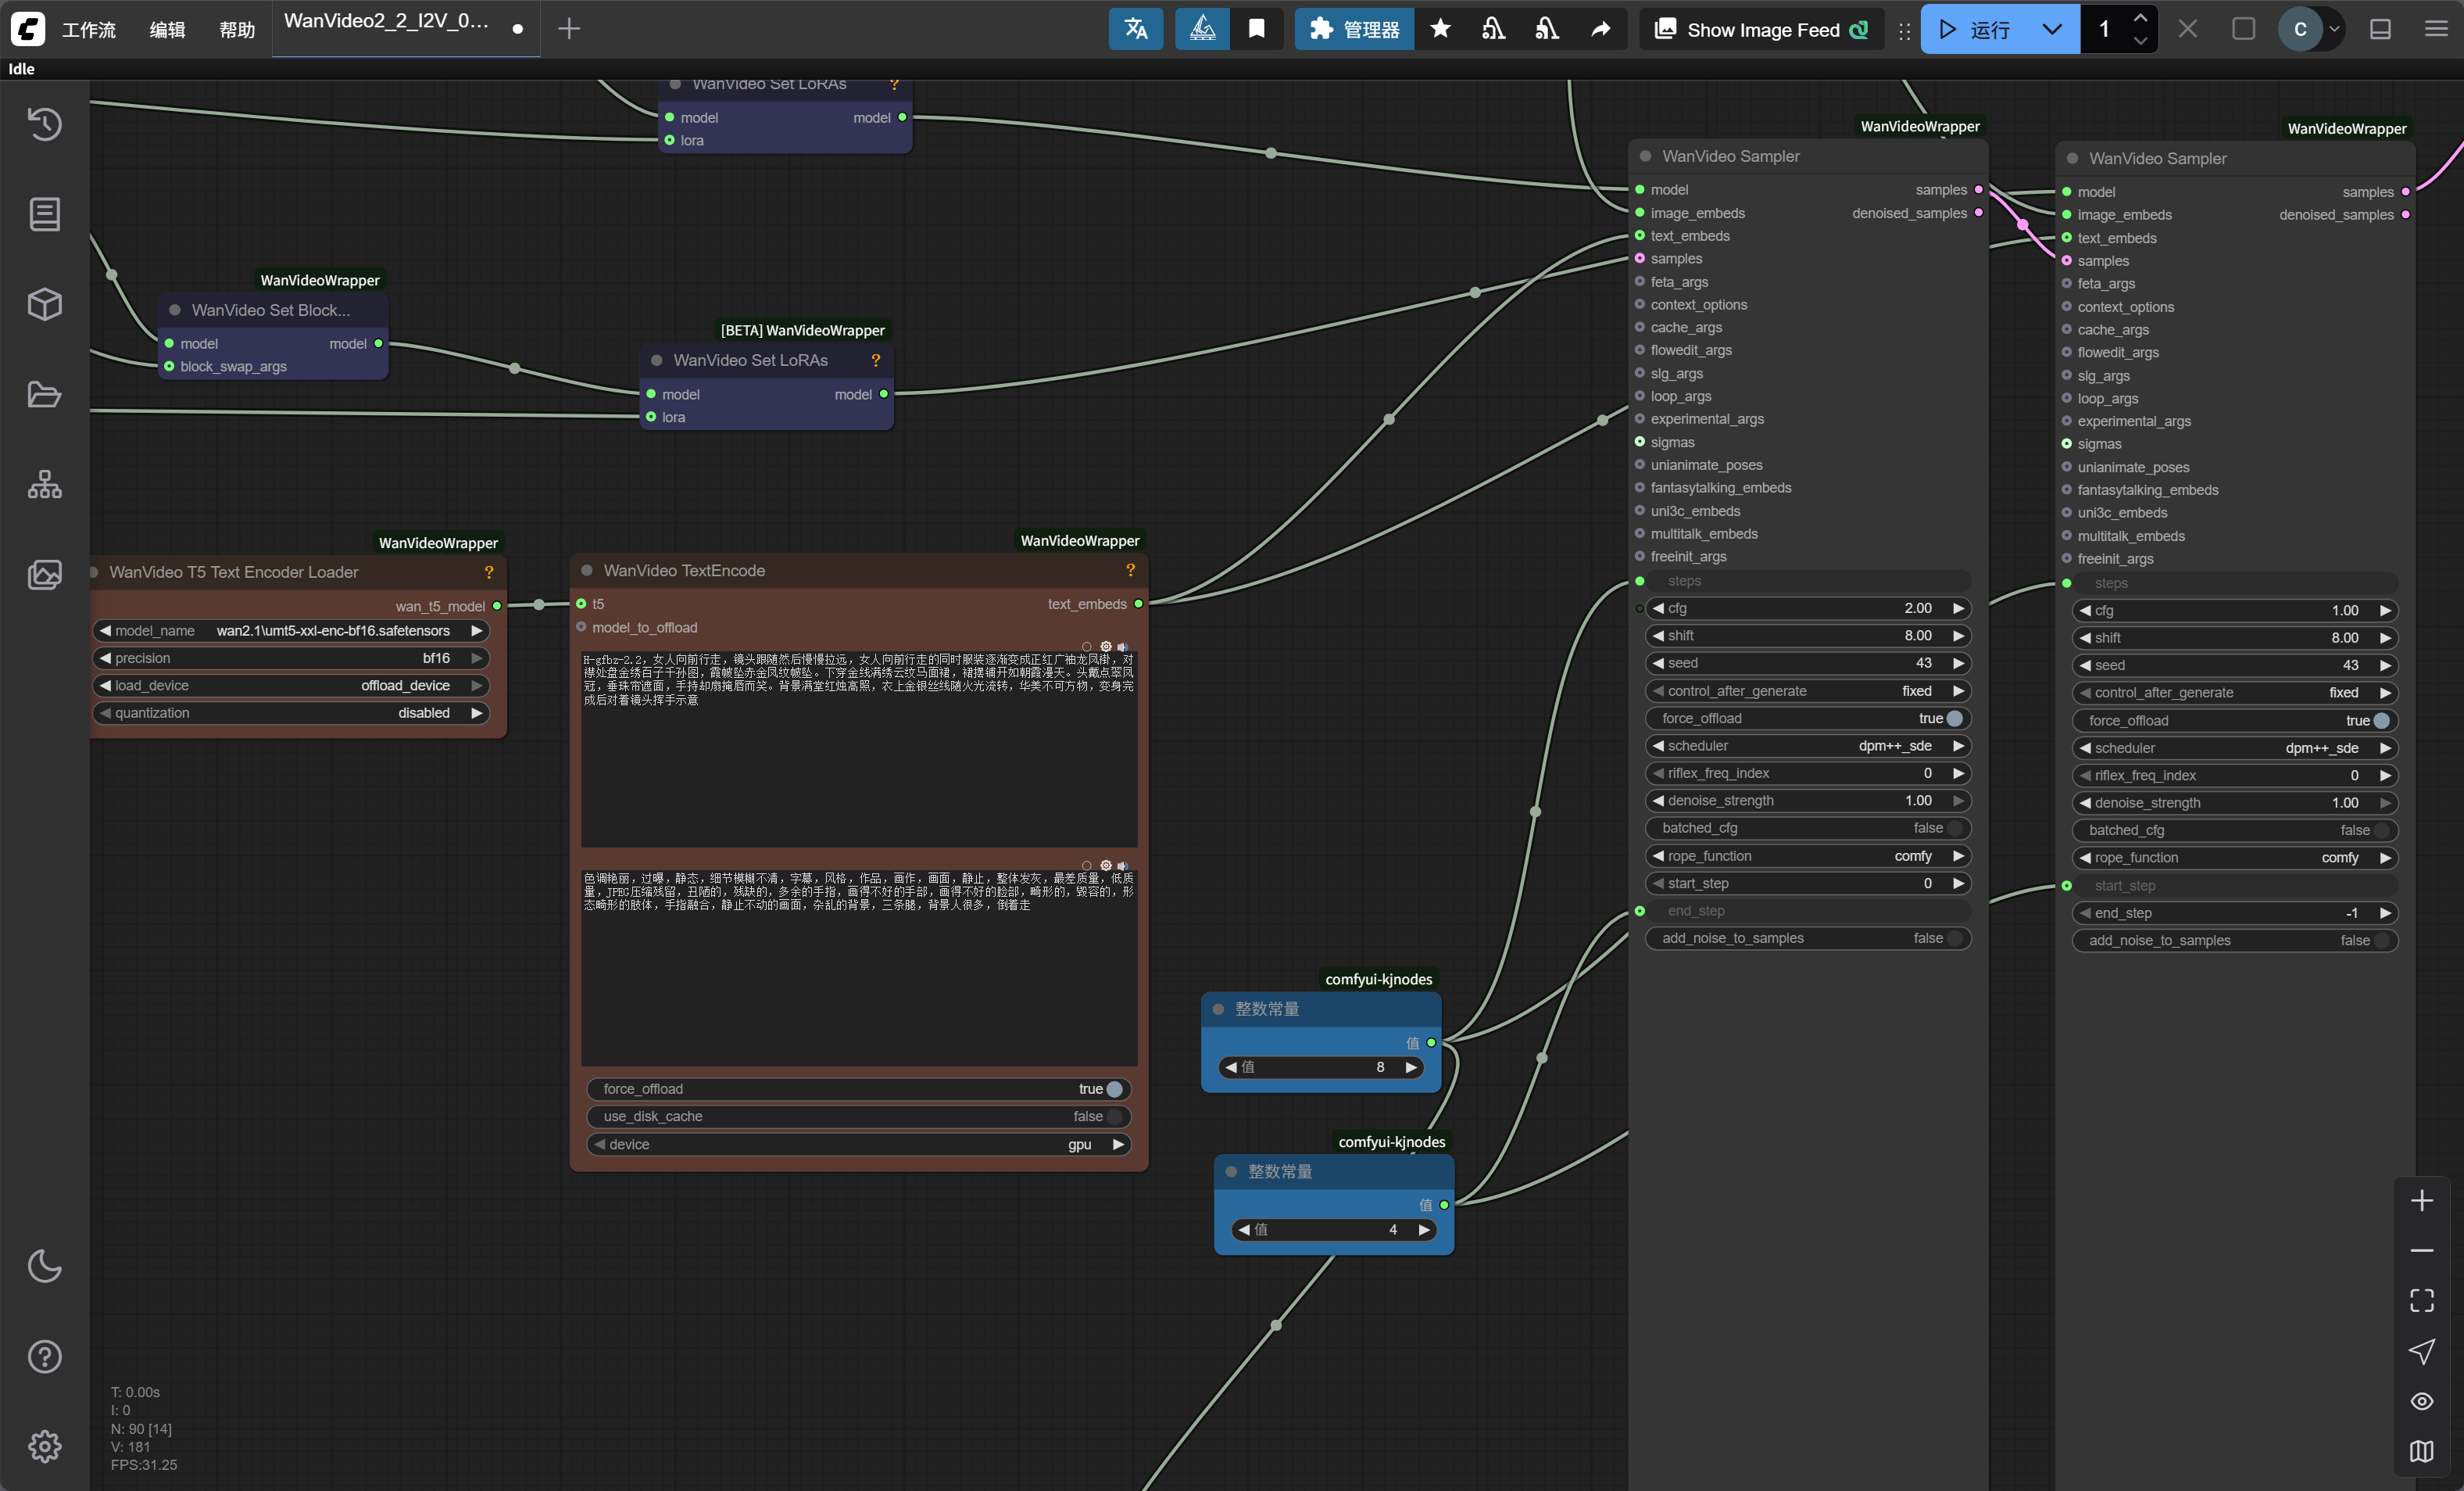
Task: Open the 工作流 menu
Action: (x=88, y=29)
